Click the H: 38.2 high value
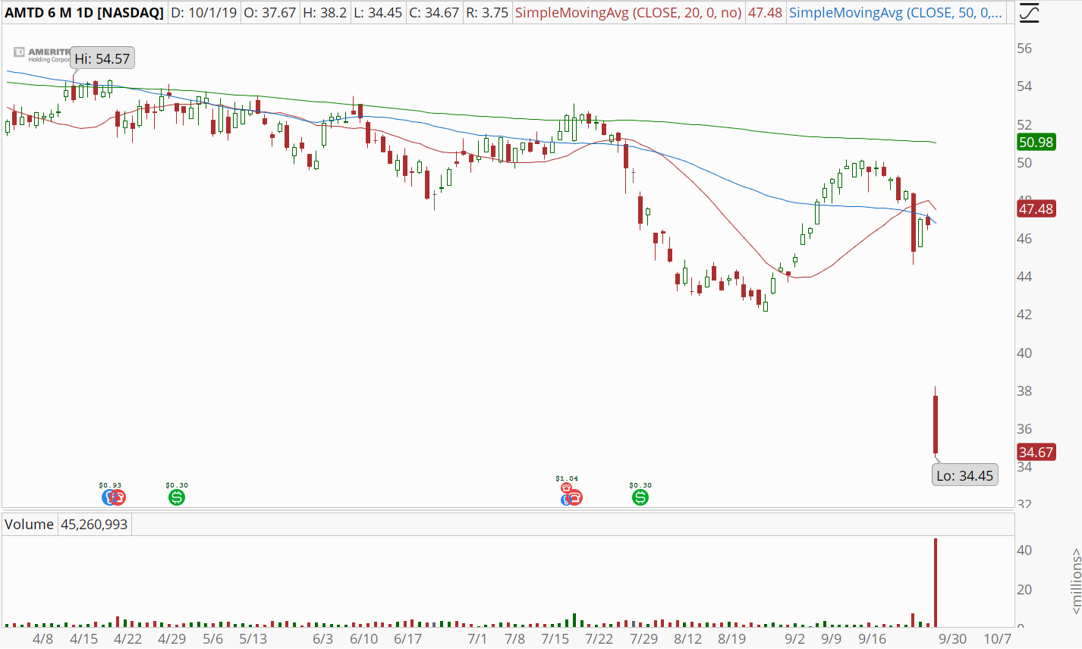The image size is (1082, 649). click(325, 13)
